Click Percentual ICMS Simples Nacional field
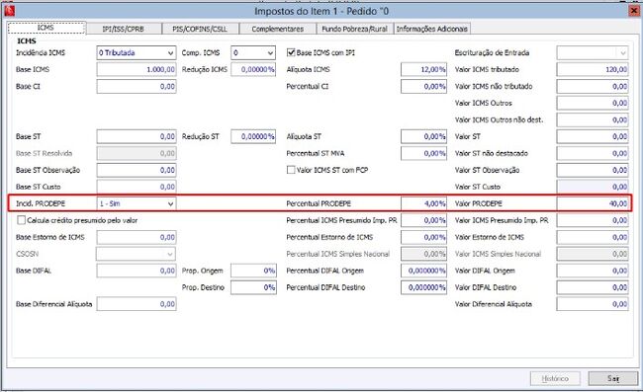 click(423, 254)
